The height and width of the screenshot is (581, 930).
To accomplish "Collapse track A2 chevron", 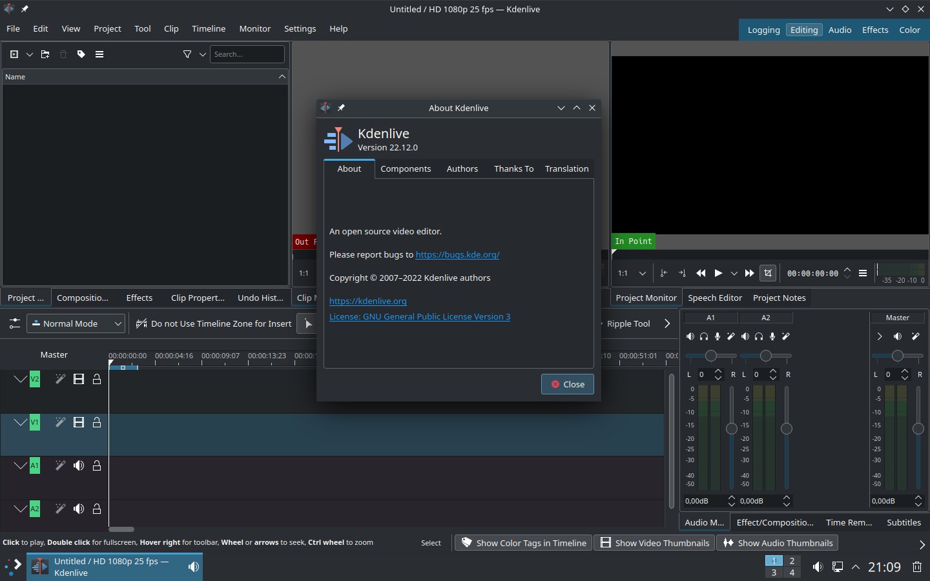I will tap(21, 509).
